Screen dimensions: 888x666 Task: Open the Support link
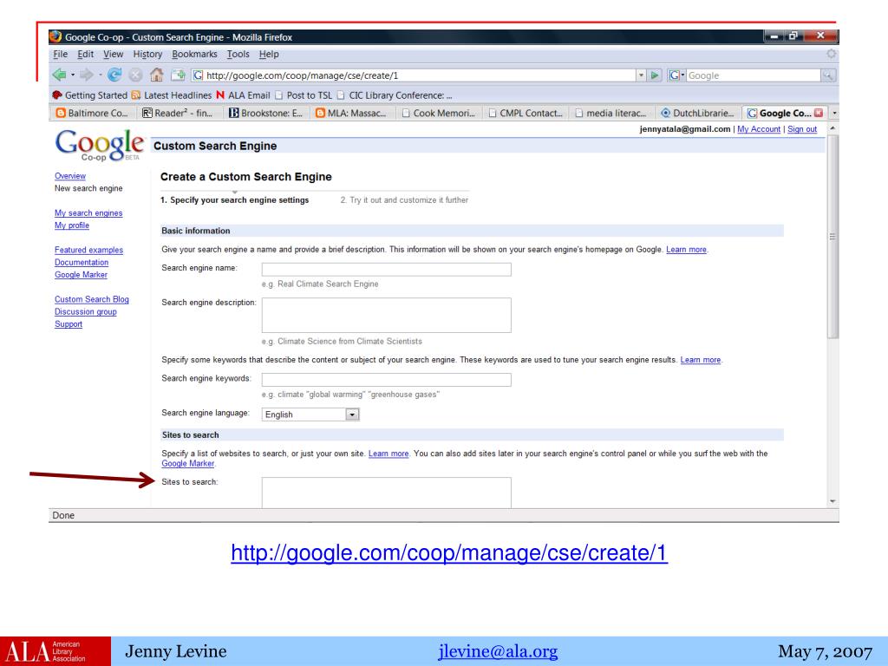coord(69,324)
